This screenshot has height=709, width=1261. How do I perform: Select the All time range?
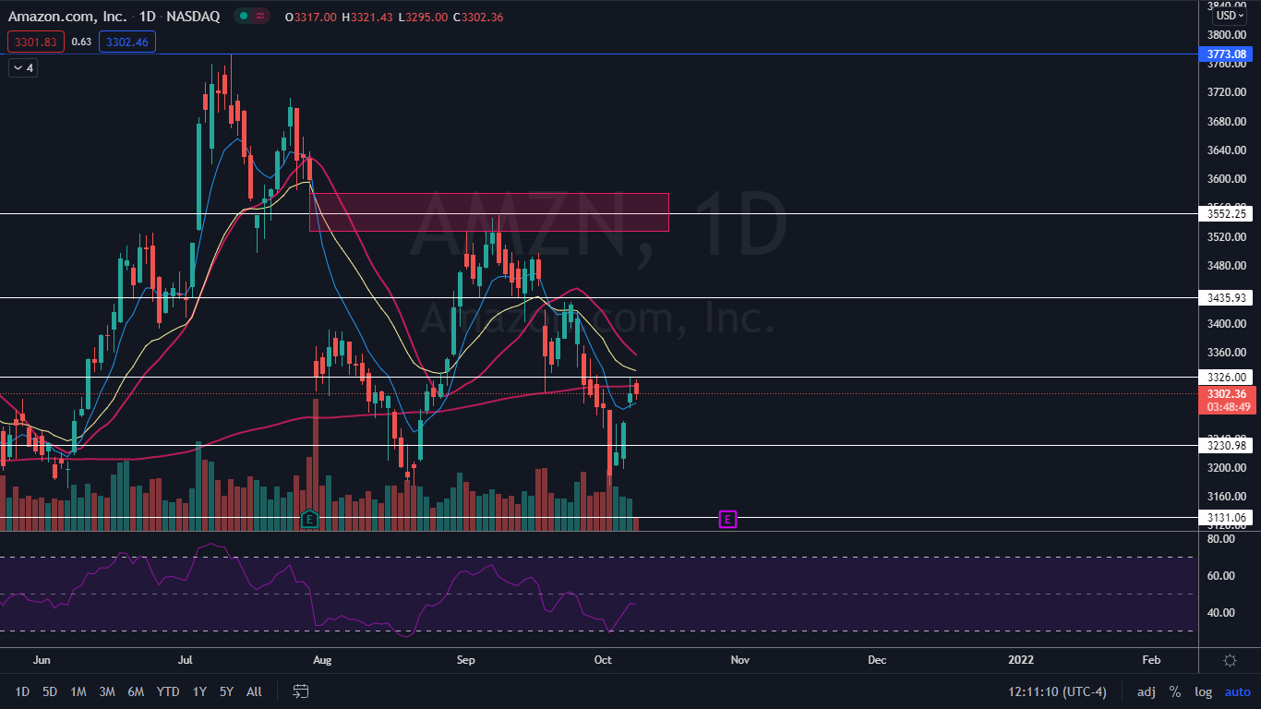tap(254, 691)
